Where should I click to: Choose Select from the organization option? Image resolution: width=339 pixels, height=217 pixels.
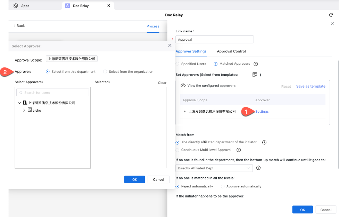[105, 72]
